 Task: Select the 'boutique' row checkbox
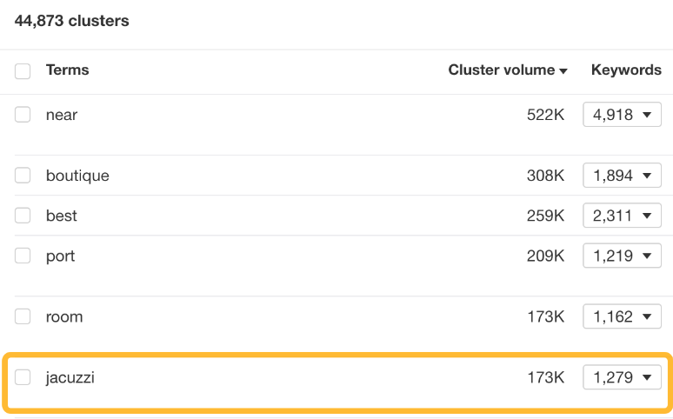pyautogui.click(x=23, y=176)
